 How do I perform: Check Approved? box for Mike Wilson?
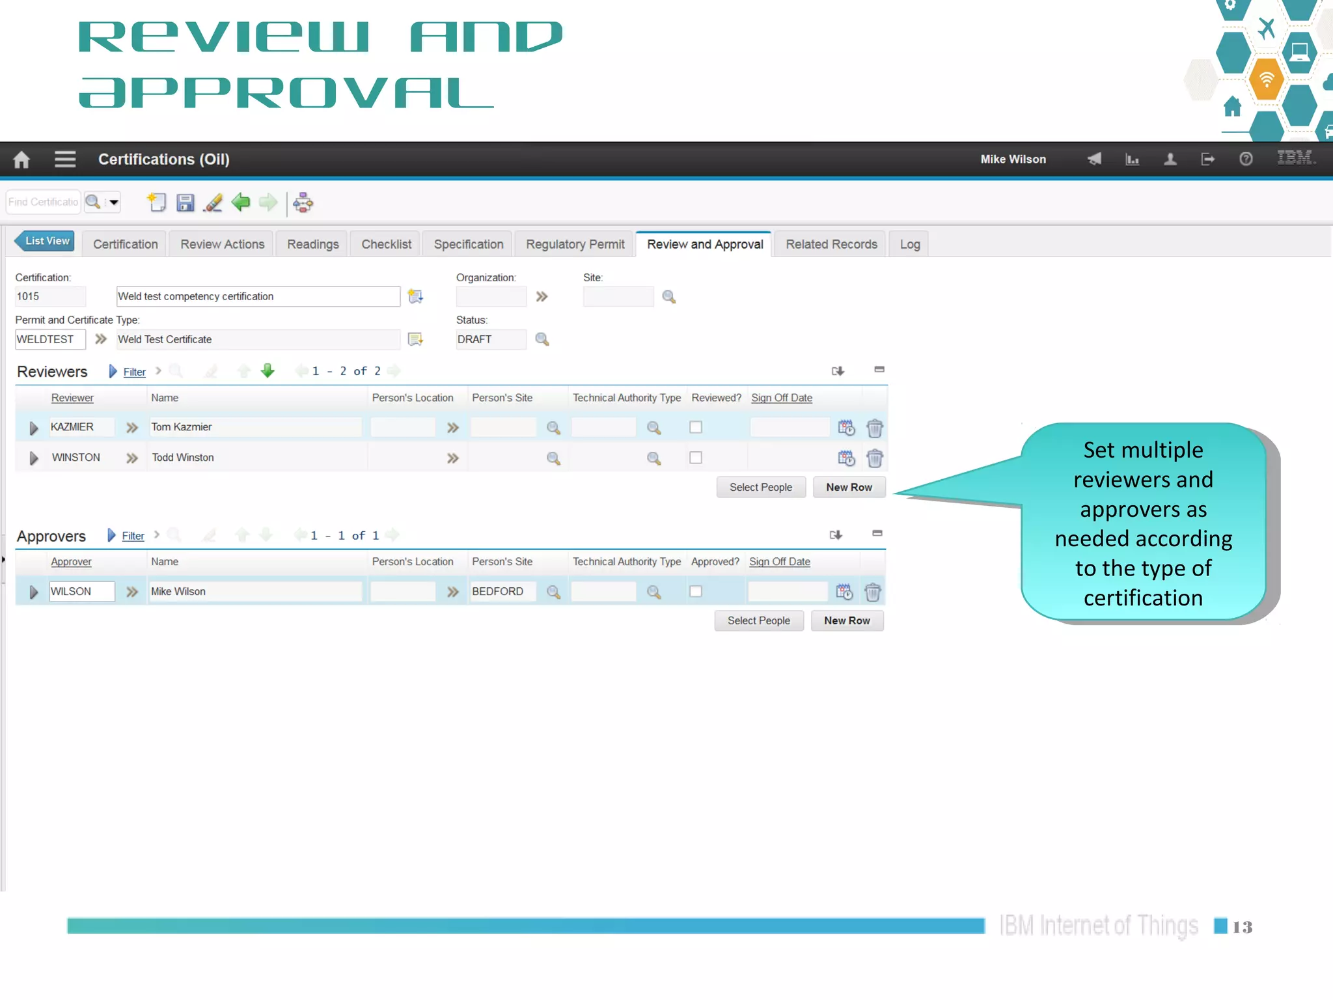coord(696,591)
